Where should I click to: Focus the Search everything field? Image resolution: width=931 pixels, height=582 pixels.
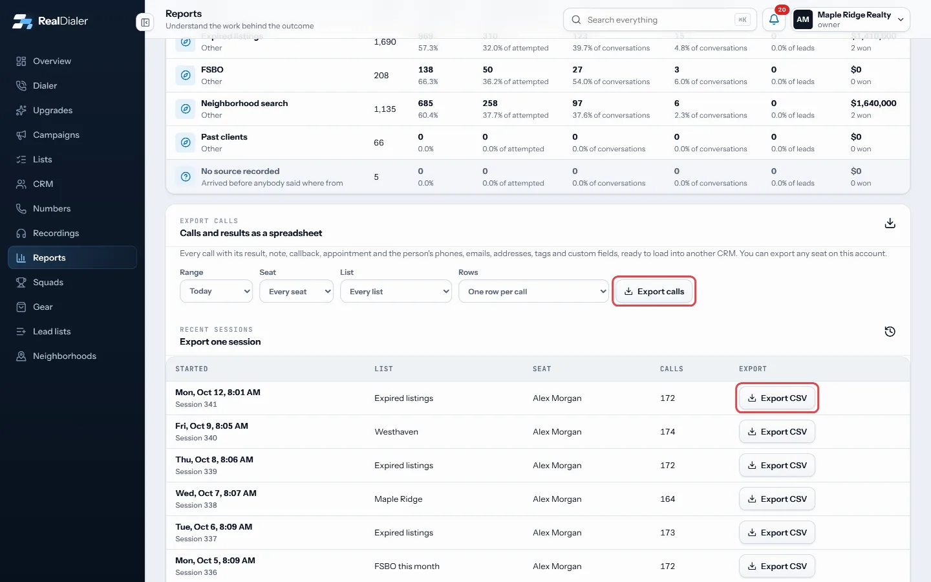point(659,20)
